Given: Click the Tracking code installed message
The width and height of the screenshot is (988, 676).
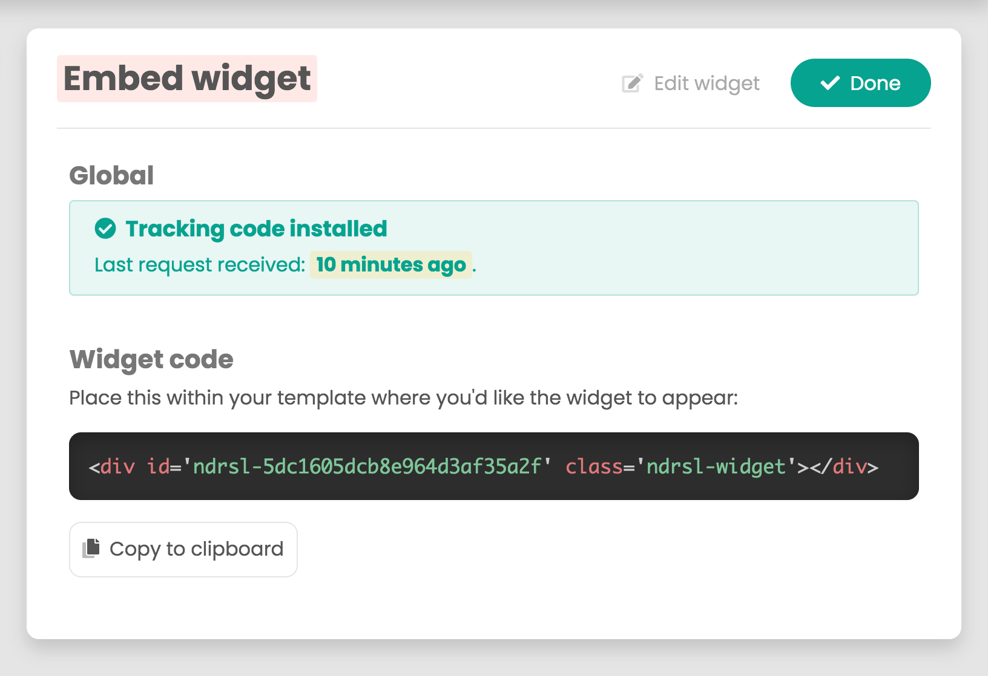Looking at the screenshot, I should [255, 229].
